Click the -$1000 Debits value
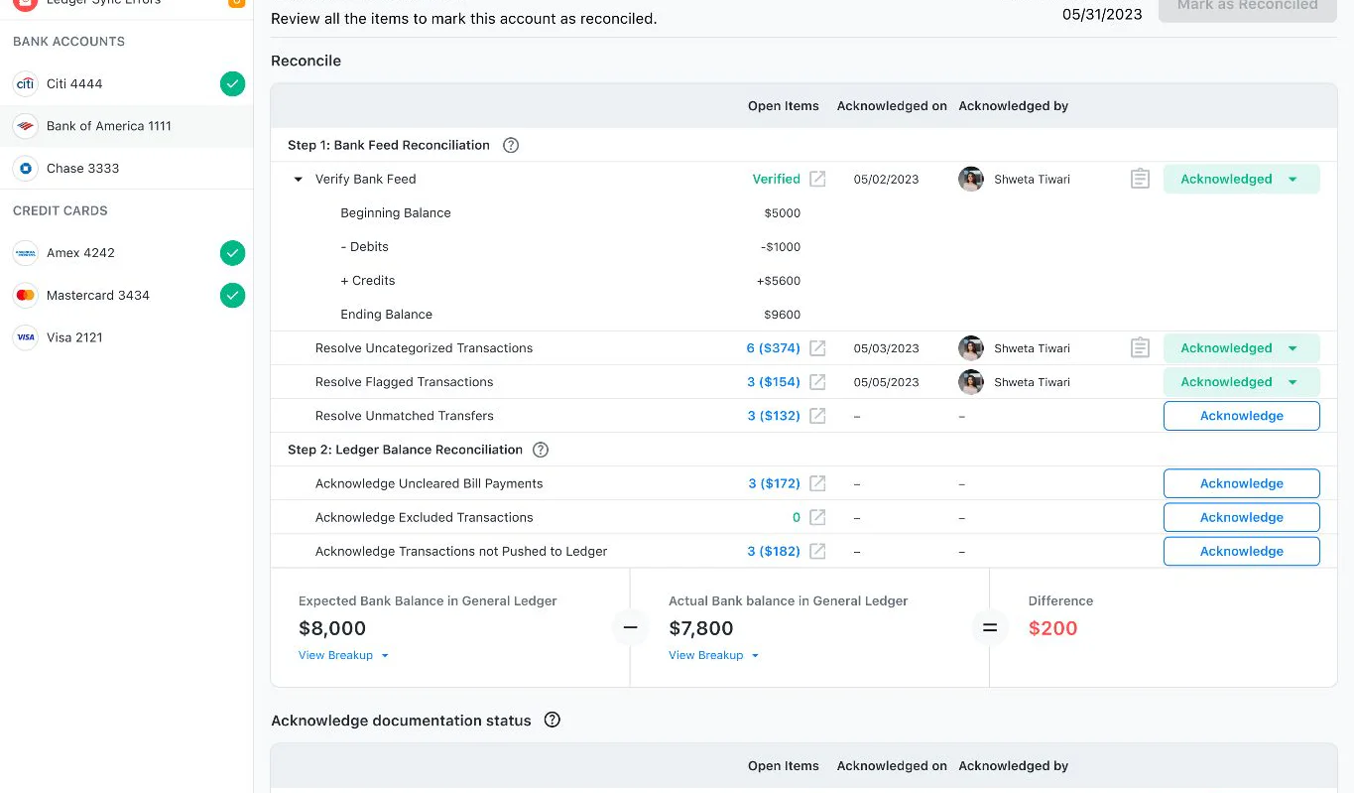The width and height of the screenshot is (1354, 793). coord(780,247)
